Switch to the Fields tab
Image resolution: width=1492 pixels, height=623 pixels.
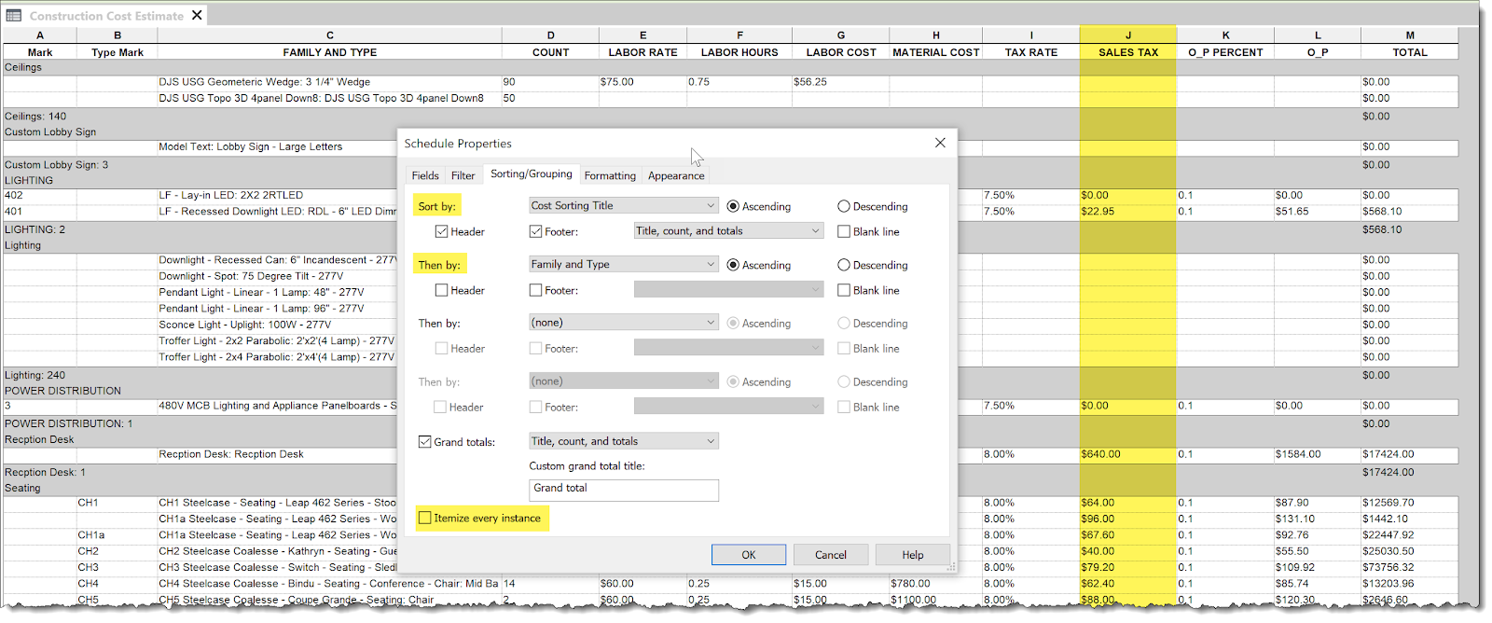click(x=425, y=175)
